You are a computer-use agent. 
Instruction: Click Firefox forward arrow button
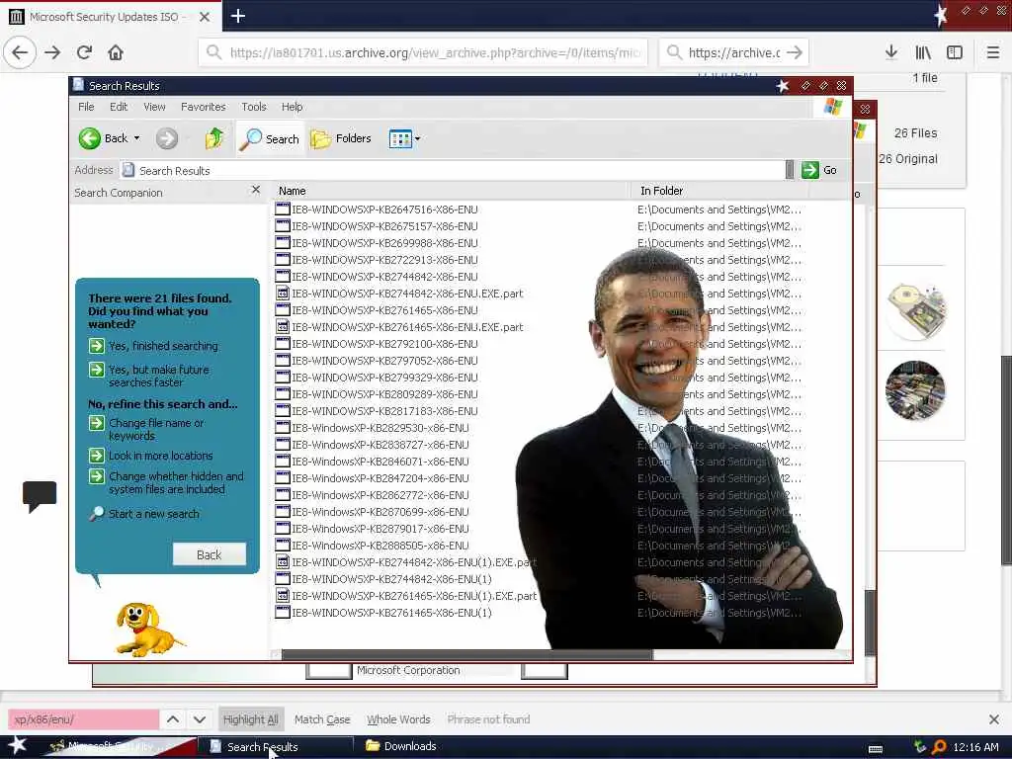[x=53, y=52]
